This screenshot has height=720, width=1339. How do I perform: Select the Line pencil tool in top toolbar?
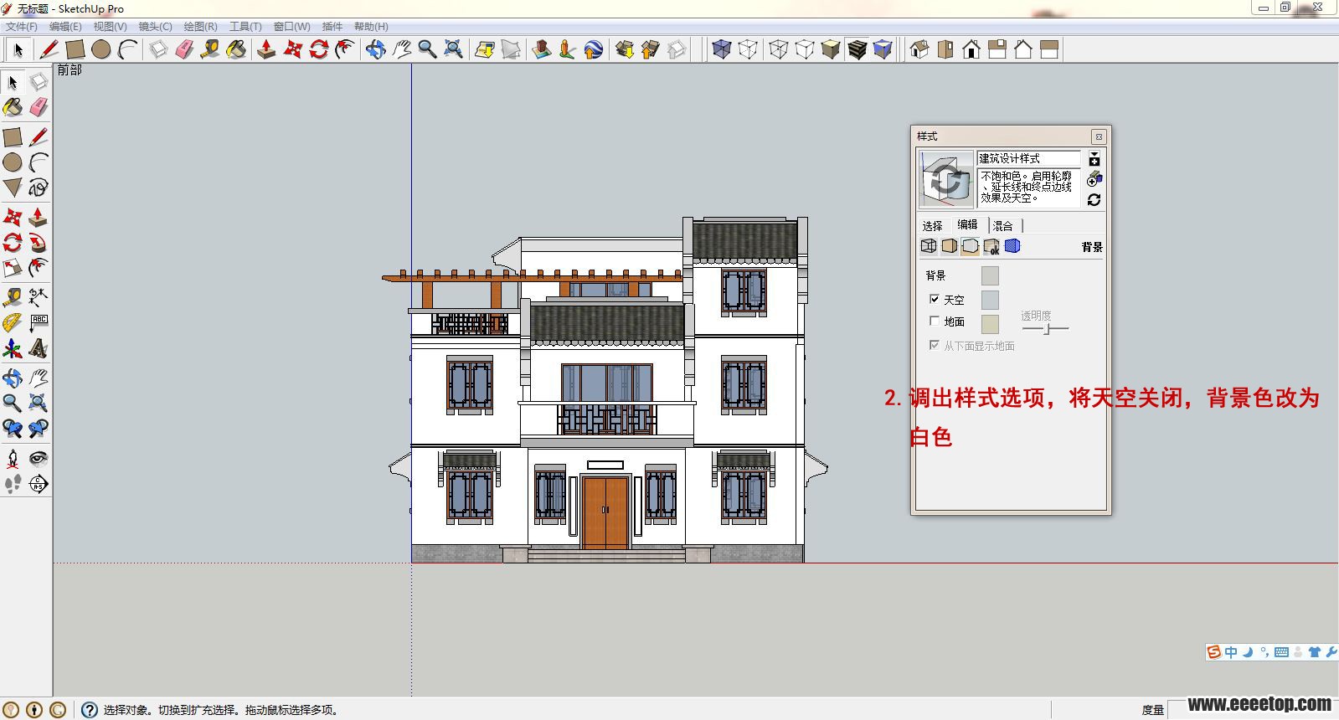pyautogui.click(x=49, y=49)
